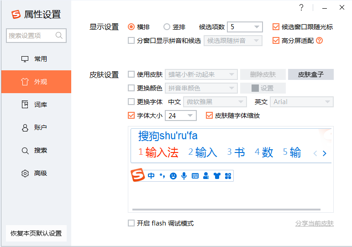This screenshot has height=247, width=352.
Task: Uncheck 候选窗口跟随光标 checkbox
Action: click(276, 27)
